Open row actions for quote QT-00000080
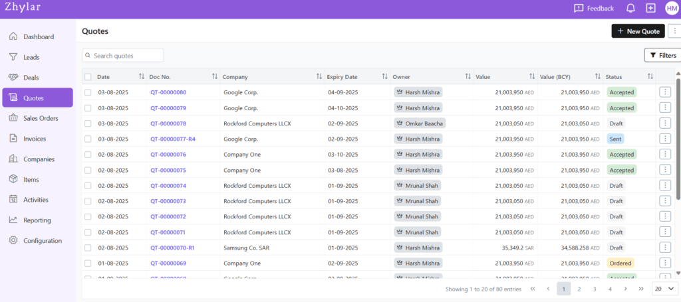 point(664,92)
